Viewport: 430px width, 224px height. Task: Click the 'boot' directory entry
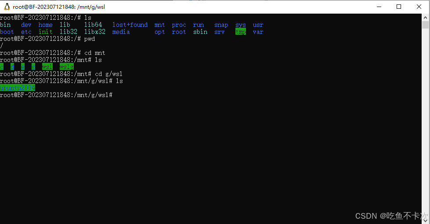pyautogui.click(x=7, y=32)
